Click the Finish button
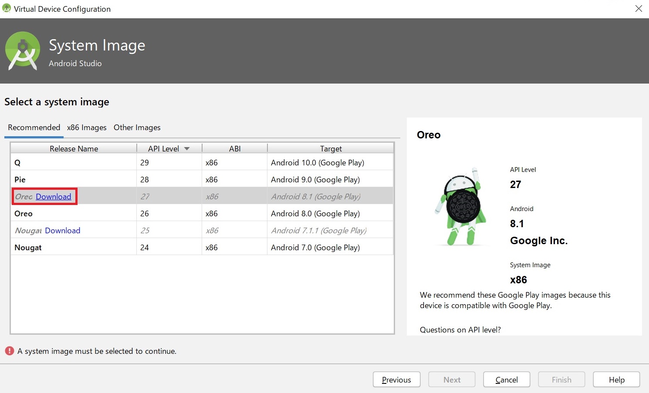Screen dimensions: 649x393 (561, 380)
